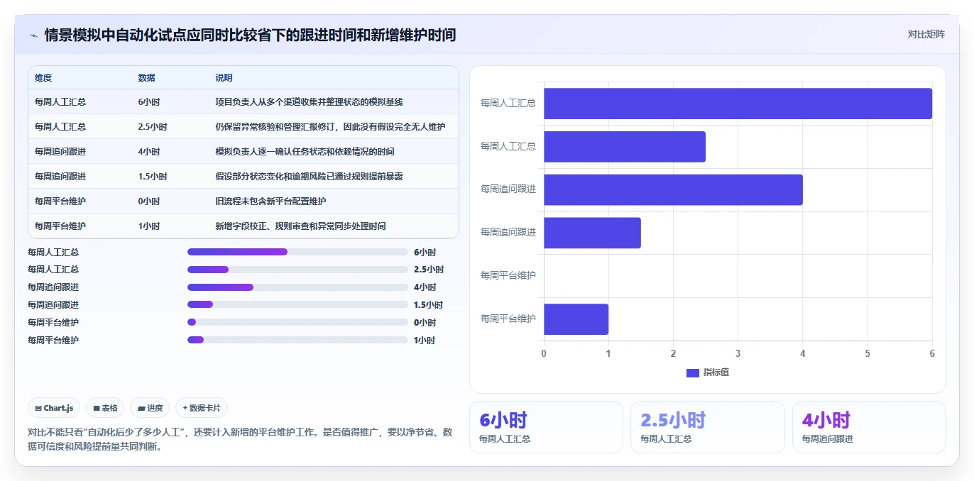Click the chart bar reaching value 4
Viewport: 974px width, 481px height.
coord(673,190)
